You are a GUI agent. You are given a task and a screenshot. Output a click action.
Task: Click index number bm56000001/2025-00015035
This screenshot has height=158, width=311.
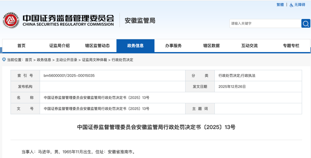[69, 75]
